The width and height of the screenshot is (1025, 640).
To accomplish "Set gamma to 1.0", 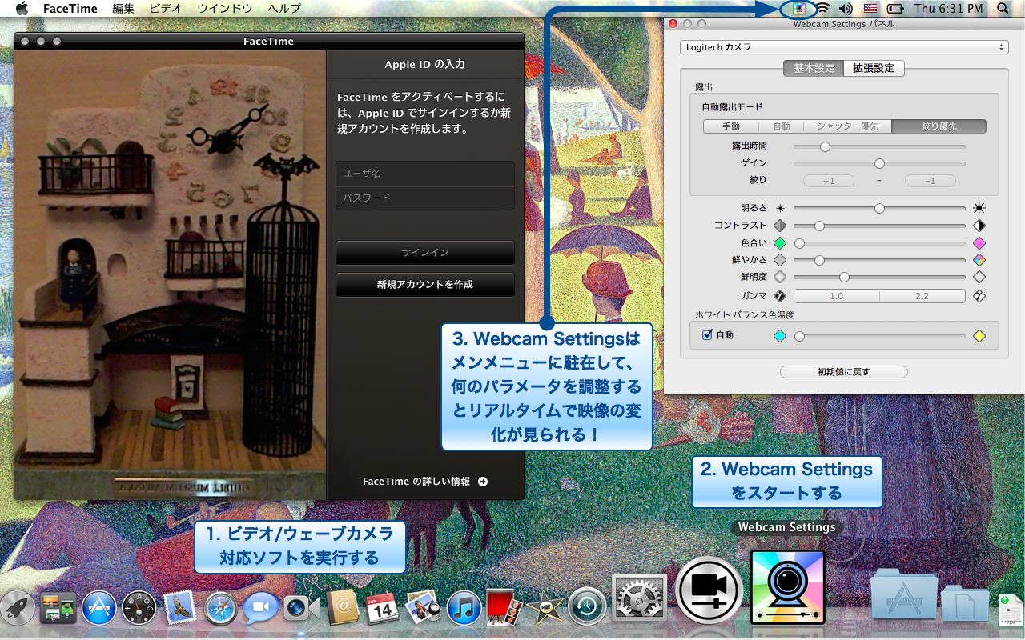I will click(x=836, y=296).
